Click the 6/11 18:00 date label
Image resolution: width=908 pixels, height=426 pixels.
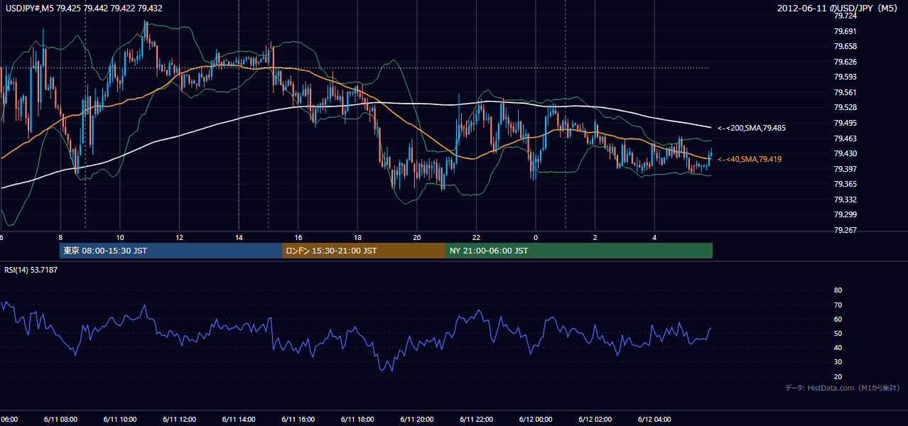(x=357, y=419)
